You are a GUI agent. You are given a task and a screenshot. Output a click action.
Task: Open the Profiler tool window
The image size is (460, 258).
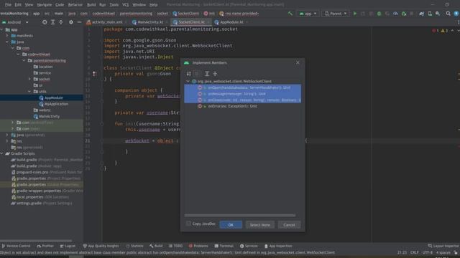45,246
